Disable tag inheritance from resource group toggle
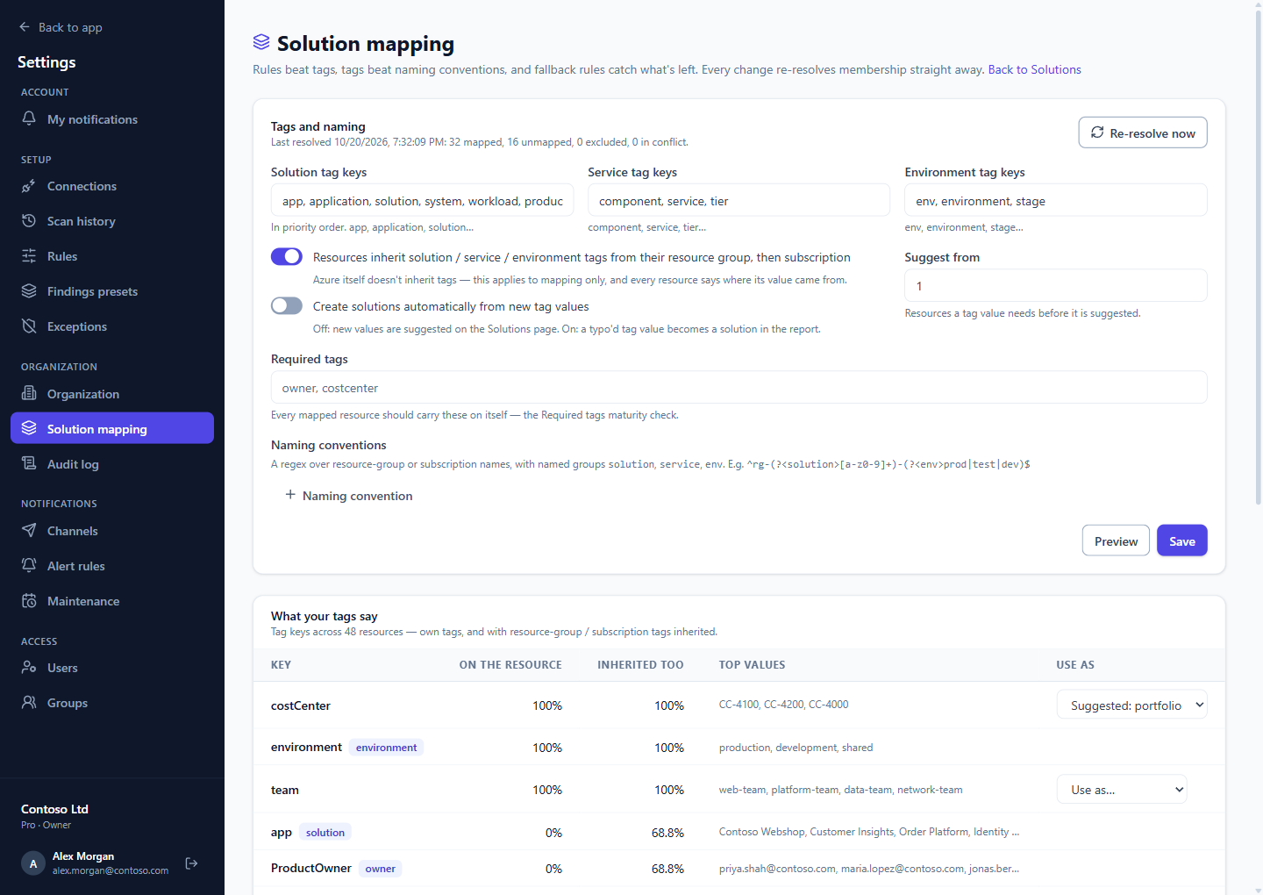This screenshot has height=895, width=1263. [287, 256]
